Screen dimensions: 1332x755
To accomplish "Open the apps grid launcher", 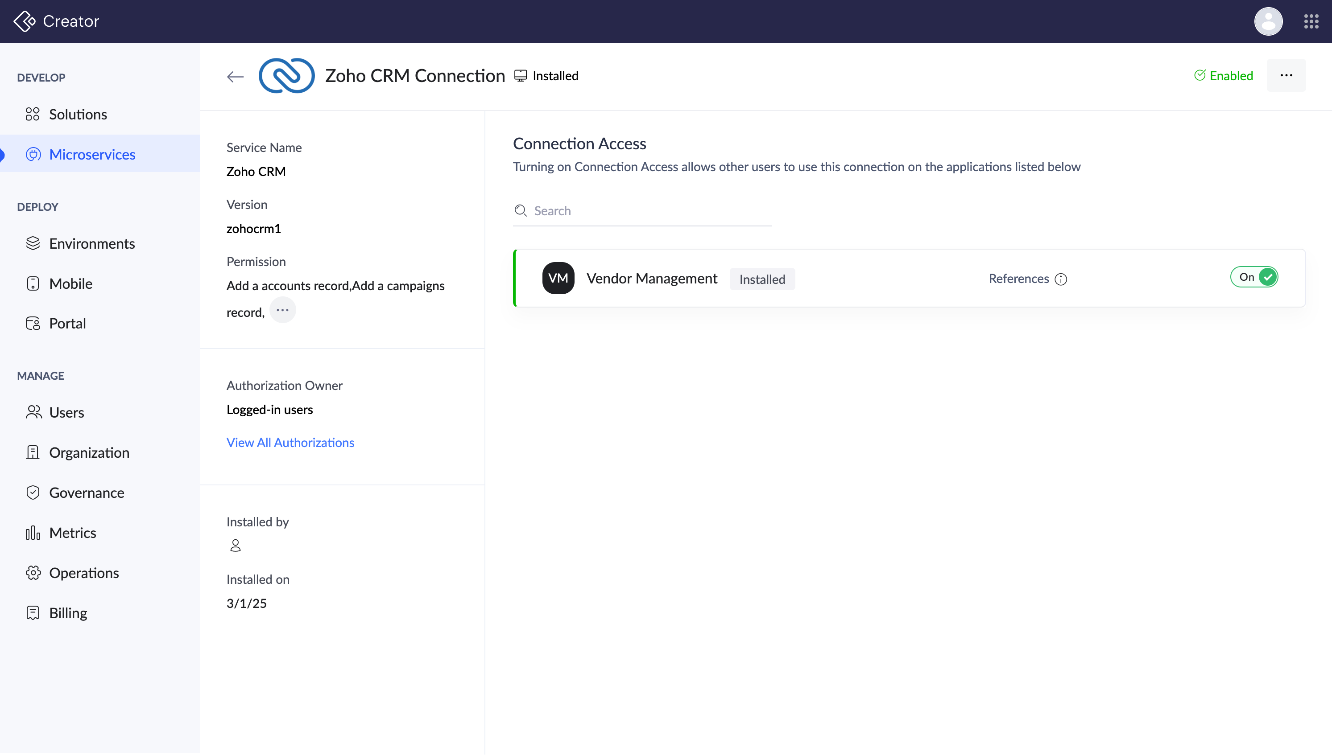I will tap(1311, 21).
